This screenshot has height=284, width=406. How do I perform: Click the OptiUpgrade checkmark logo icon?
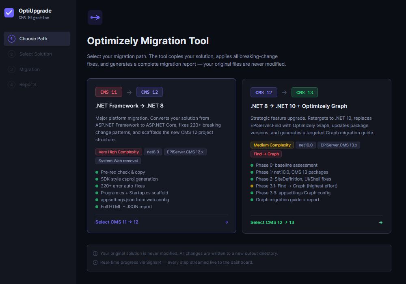coord(9,13)
